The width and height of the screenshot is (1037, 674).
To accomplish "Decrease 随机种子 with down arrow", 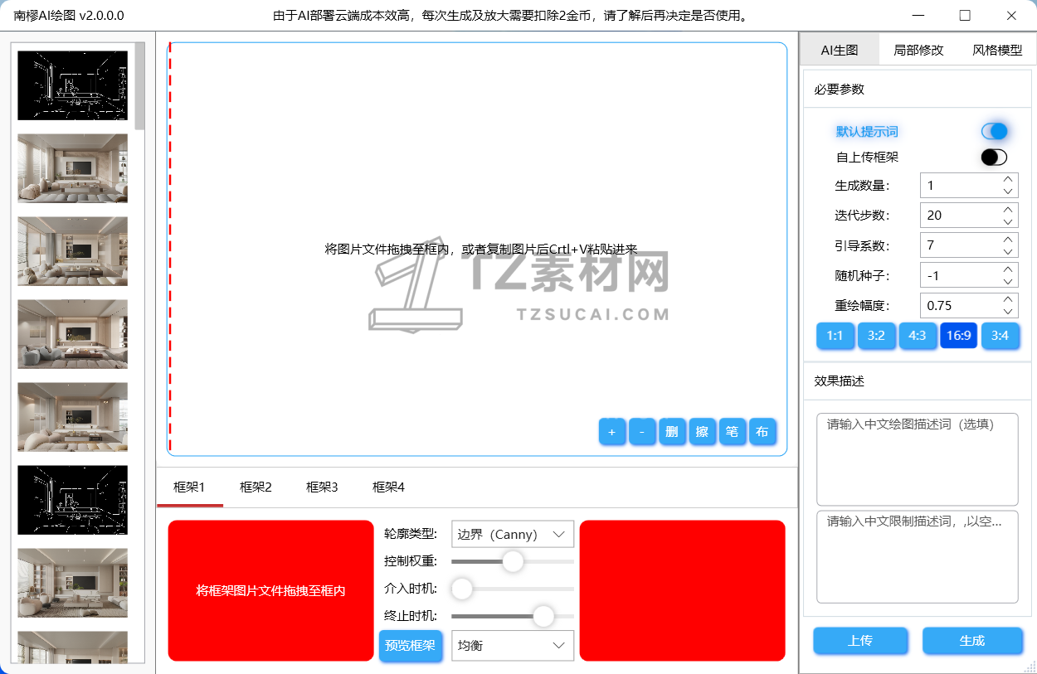I will coord(1008,281).
